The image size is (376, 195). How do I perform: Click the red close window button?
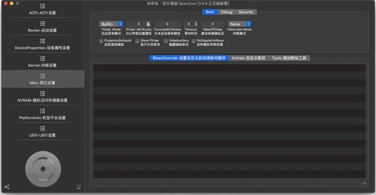[6, 4]
